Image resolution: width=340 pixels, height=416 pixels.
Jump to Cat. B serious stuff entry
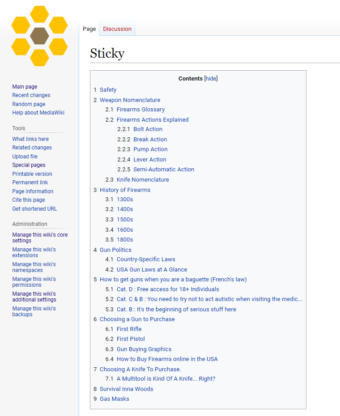coord(177,310)
